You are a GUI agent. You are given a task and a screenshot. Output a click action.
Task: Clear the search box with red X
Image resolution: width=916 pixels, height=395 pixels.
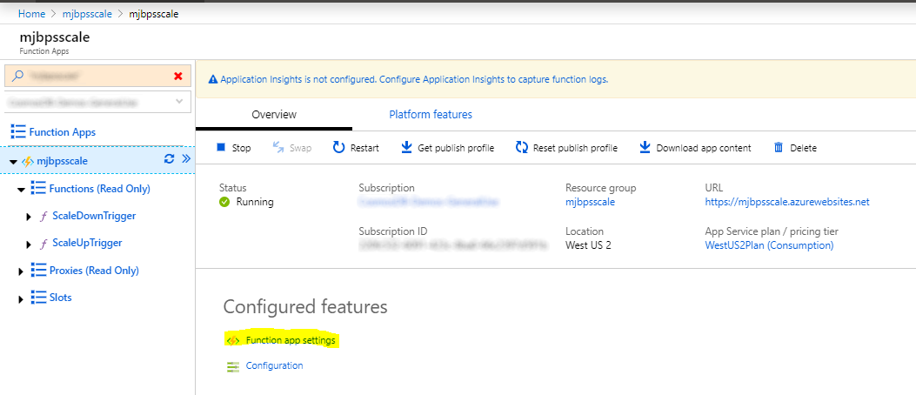(178, 76)
